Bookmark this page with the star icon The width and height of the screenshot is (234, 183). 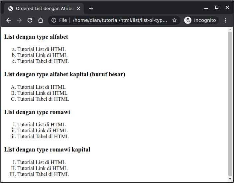[x=175, y=20]
